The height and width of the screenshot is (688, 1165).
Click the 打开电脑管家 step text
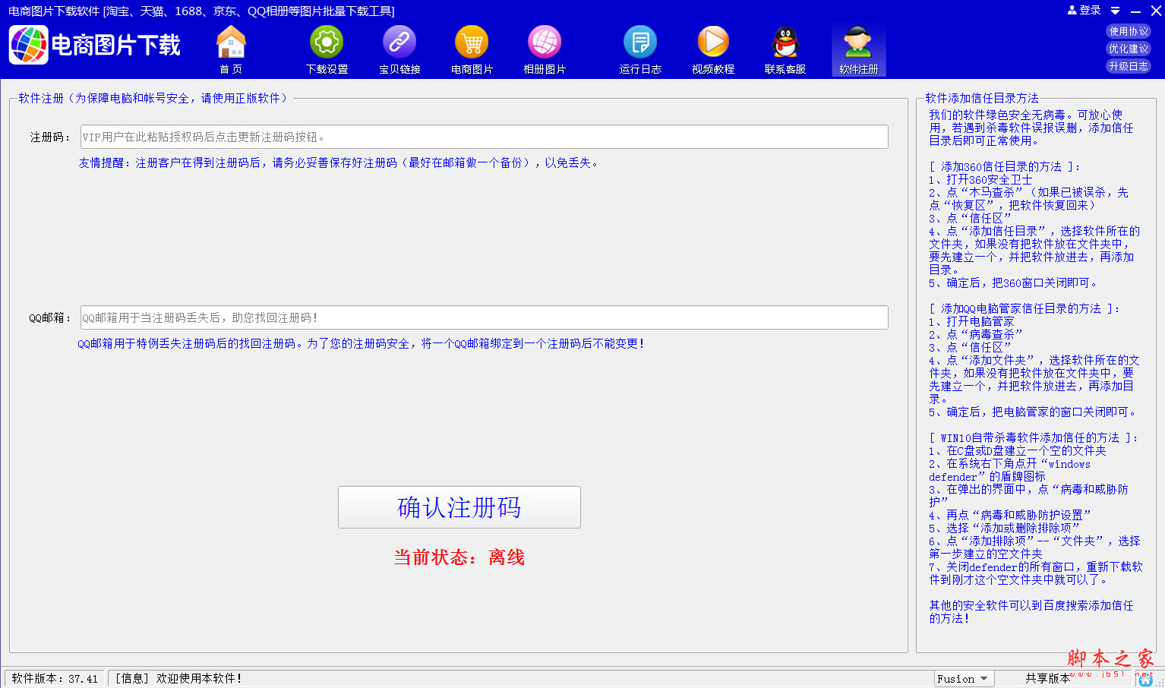coord(971,321)
